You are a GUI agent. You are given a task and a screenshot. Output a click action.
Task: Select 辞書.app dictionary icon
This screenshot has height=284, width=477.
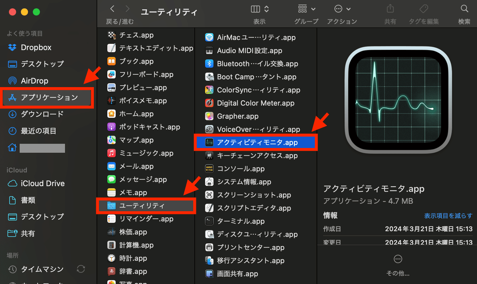tap(112, 271)
